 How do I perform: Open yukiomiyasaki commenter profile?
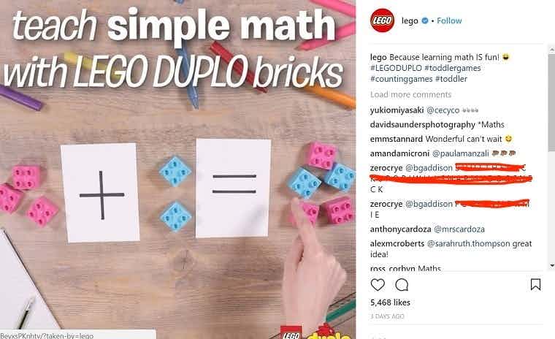pyautogui.click(x=397, y=110)
